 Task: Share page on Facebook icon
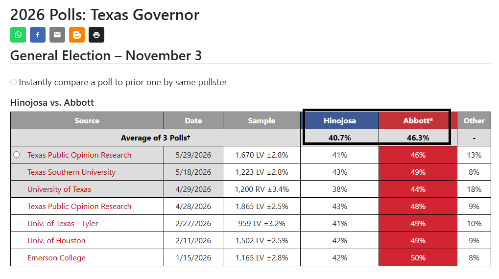pos(38,35)
